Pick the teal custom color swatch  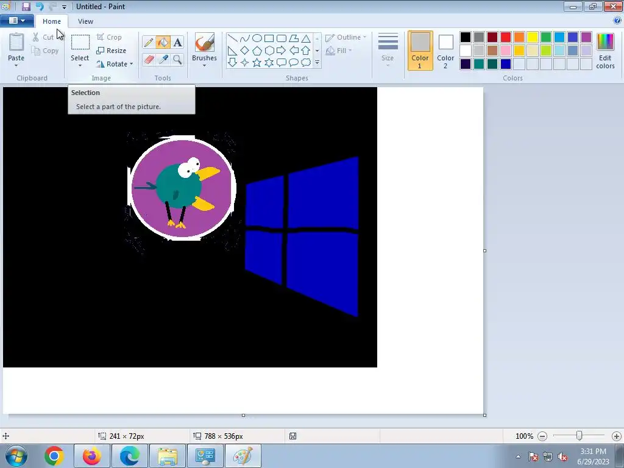[x=479, y=64]
